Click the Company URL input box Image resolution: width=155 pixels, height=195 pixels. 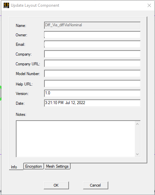tap(92, 64)
